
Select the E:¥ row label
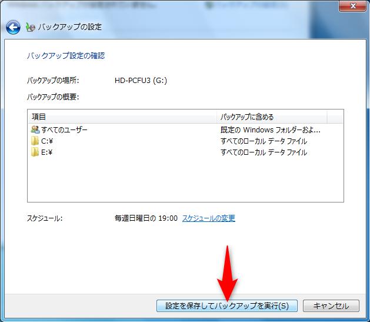tap(46, 152)
